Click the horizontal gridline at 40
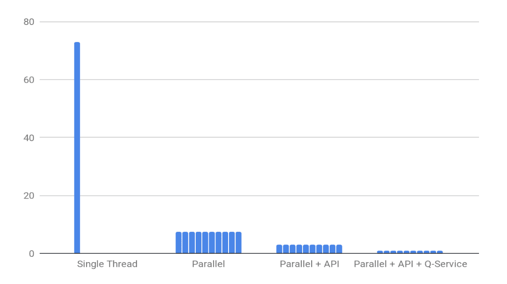This screenshot has width=507, height=284. point(263,138)
